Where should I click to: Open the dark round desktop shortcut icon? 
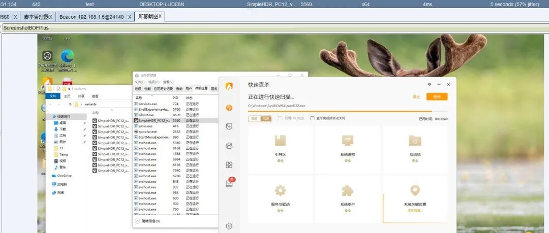coord(48,56)
